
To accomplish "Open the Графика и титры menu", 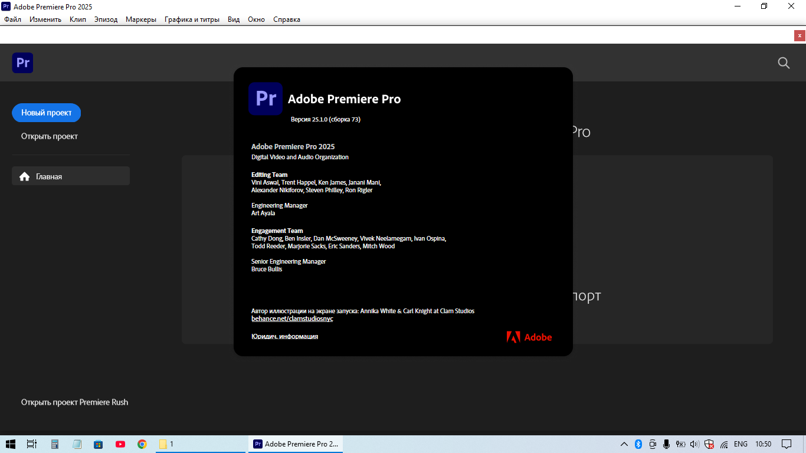I will tap(192, 19).
